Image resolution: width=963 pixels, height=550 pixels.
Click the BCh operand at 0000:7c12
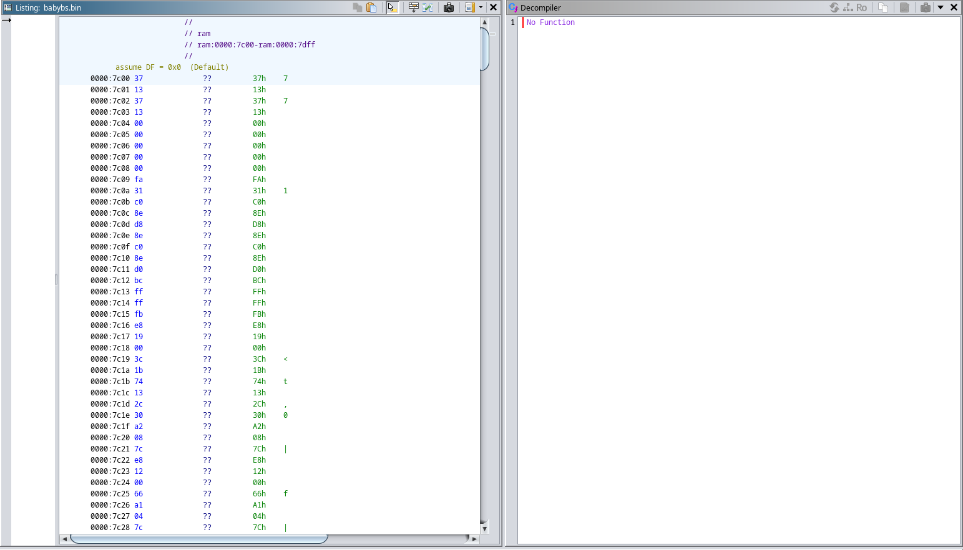(x=259, y=281)
